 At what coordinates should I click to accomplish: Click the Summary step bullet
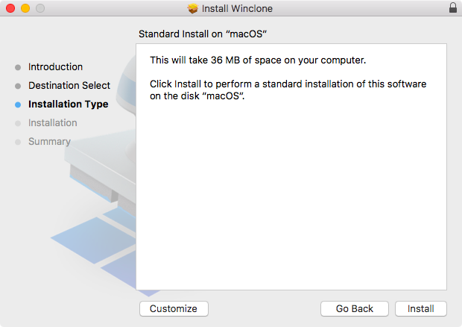pyautogui.click(x=18, y=142)
